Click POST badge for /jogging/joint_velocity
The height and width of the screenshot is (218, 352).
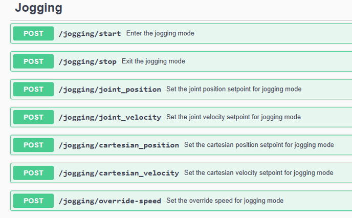33,117
